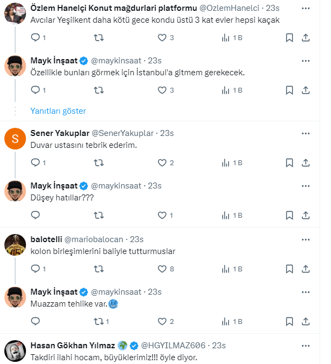Share balotelli's kolon birleşimleri tweet

[x=306, y=268]
